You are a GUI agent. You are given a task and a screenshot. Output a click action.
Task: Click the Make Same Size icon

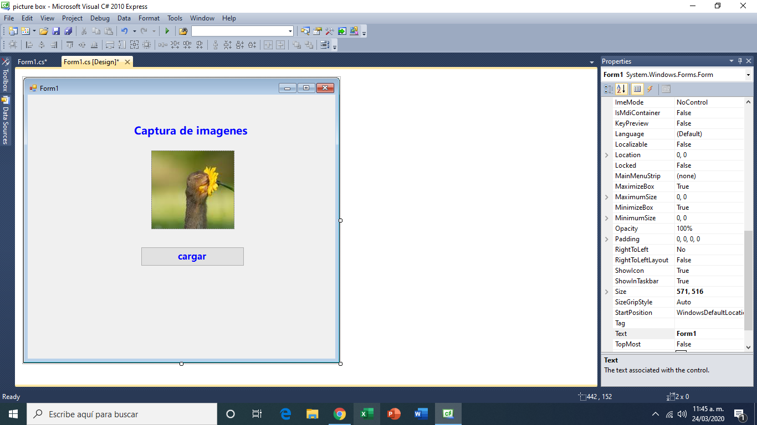tap(134, 45)
